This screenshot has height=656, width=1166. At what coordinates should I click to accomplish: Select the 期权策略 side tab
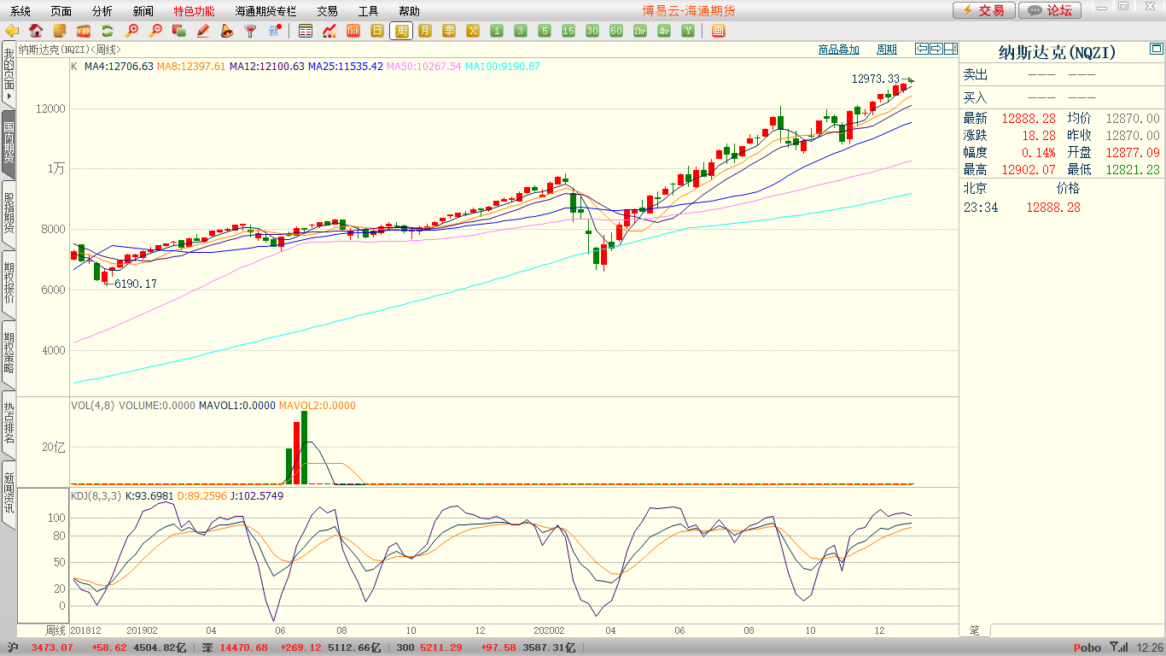pos(9,353)
